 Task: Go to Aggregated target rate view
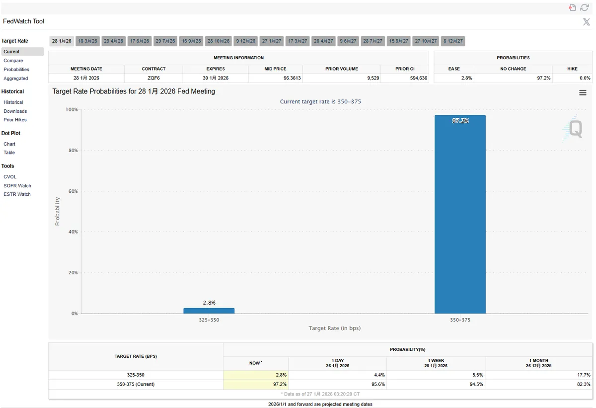click(16, 79)
